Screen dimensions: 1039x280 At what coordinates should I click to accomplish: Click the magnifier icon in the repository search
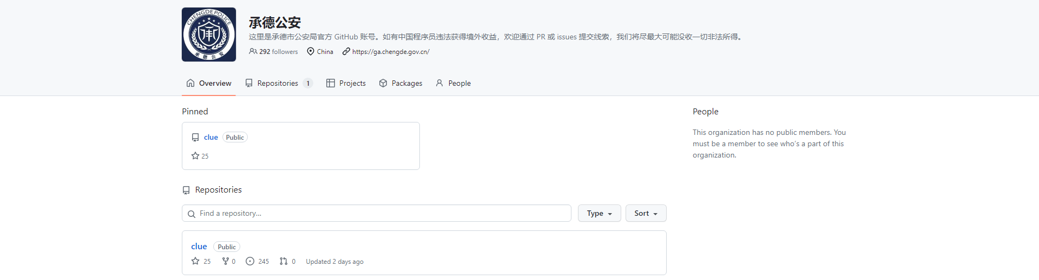192,214
